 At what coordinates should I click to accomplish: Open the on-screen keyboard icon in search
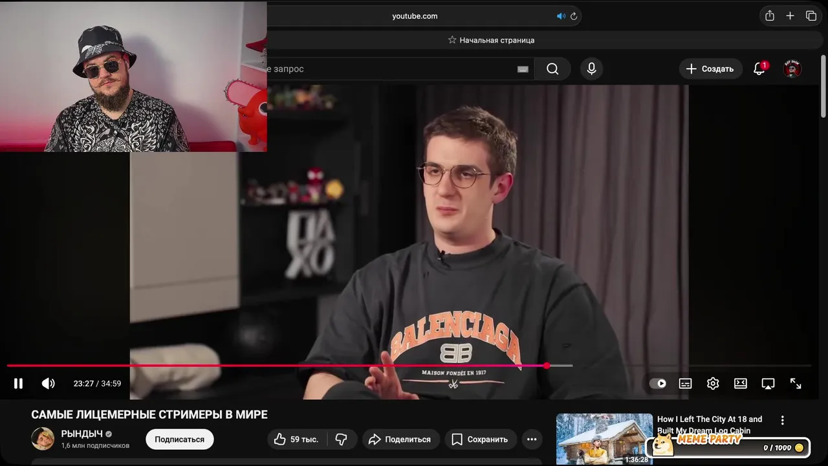pos(523,69)
